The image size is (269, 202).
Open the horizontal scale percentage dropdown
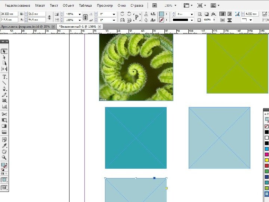(80, 14)
